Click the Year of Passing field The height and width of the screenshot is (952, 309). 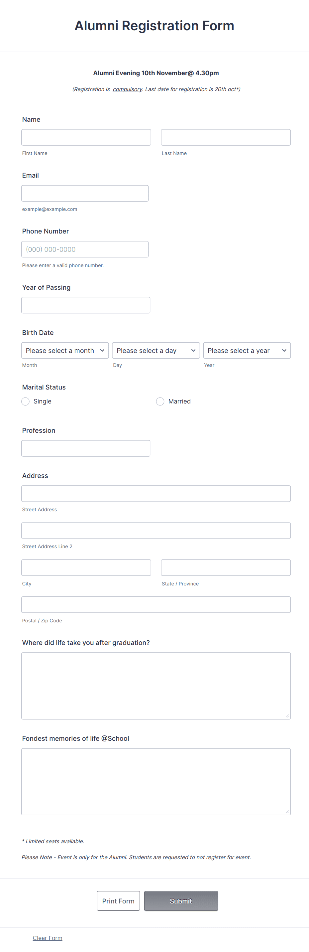[86, 304]
